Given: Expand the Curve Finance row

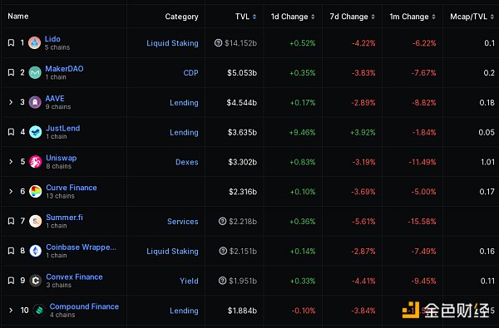Looking at the screenshot, I should (x=11, y=191).
